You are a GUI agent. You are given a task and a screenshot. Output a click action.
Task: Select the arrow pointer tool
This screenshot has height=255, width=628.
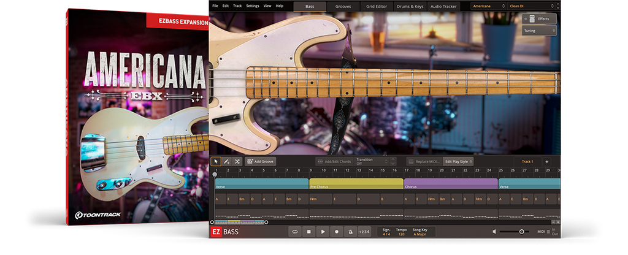[215, 161]
